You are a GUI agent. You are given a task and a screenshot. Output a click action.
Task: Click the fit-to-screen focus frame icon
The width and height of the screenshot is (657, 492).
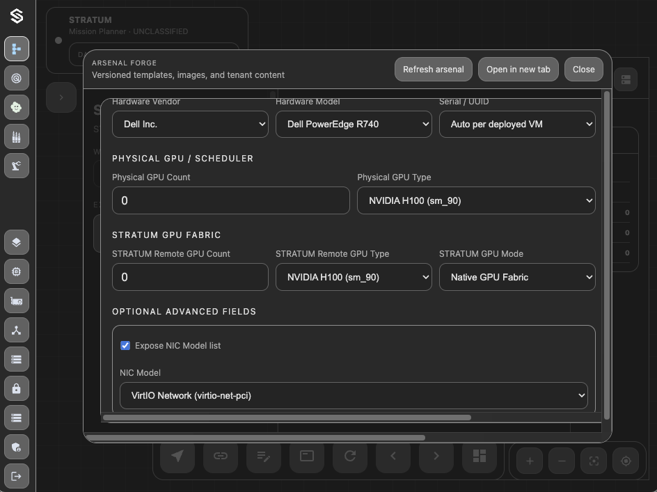click(x=594, y=461)
